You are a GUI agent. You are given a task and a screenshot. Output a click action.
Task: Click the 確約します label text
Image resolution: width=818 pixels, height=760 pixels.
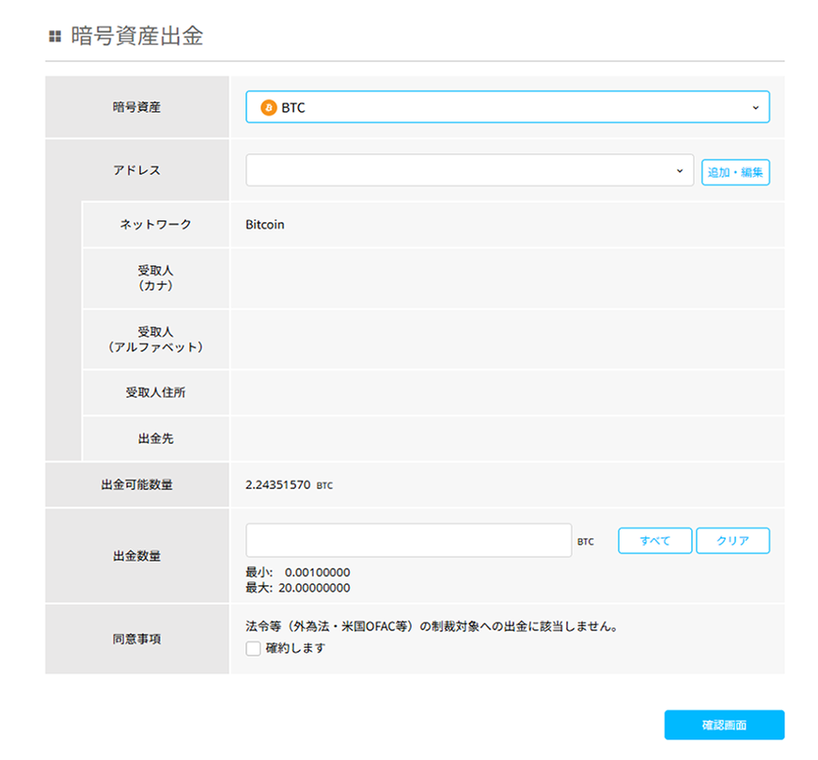click(x=295, y=648)
